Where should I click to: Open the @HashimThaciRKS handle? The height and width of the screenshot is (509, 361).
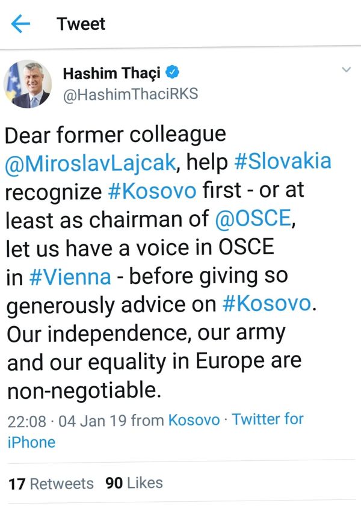[131, 94]
